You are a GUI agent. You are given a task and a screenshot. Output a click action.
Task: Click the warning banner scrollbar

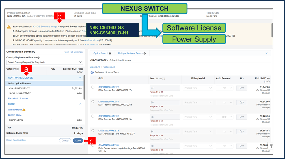pos(272,30)
